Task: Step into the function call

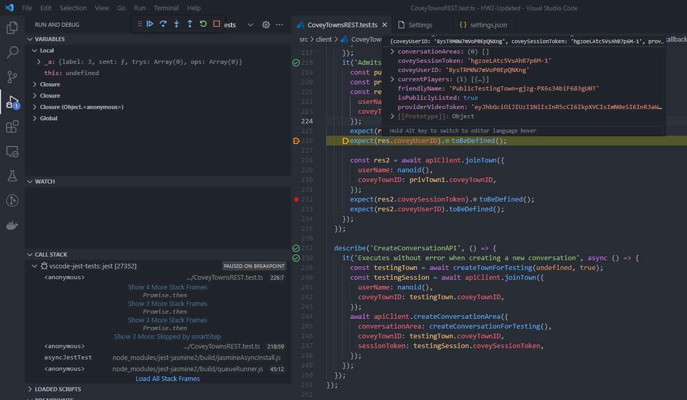Action: (177, 24)
